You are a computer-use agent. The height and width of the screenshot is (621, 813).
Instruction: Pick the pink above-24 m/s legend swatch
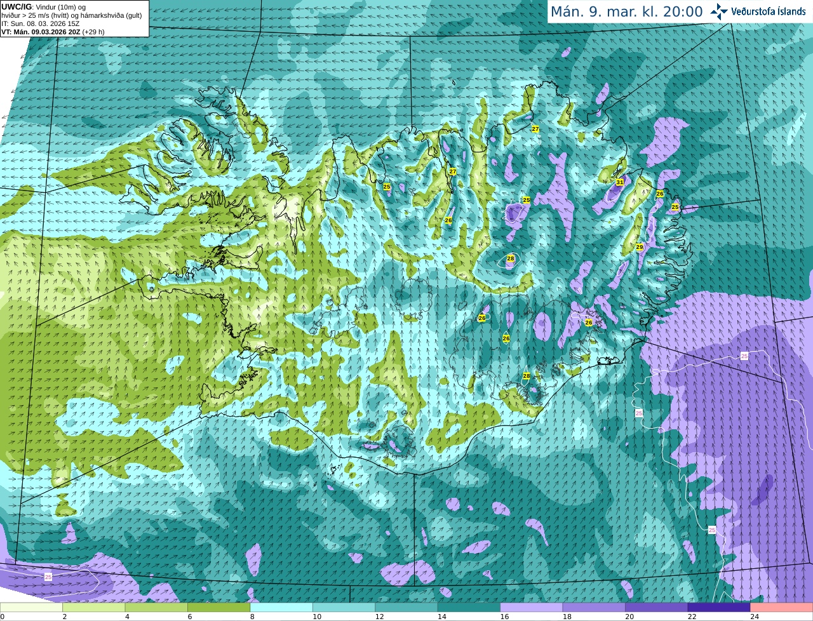pyautogui.click(x=782, y=608)
